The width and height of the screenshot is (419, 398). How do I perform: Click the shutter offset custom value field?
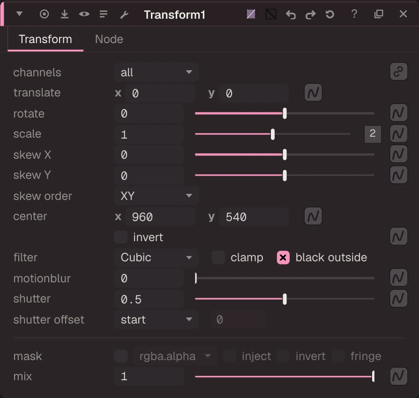coord(239,319)
